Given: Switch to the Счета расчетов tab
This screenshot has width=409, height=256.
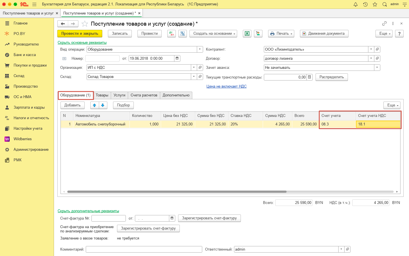Looking at the screenshot, I should tap(144, 95).
